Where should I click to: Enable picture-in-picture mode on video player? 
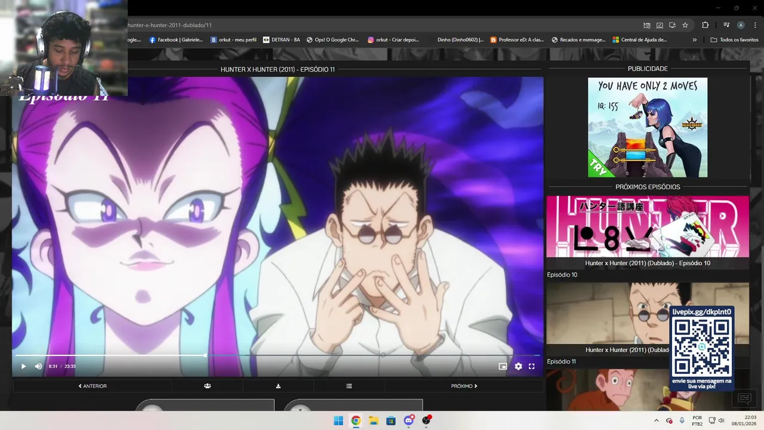(503, 366)
